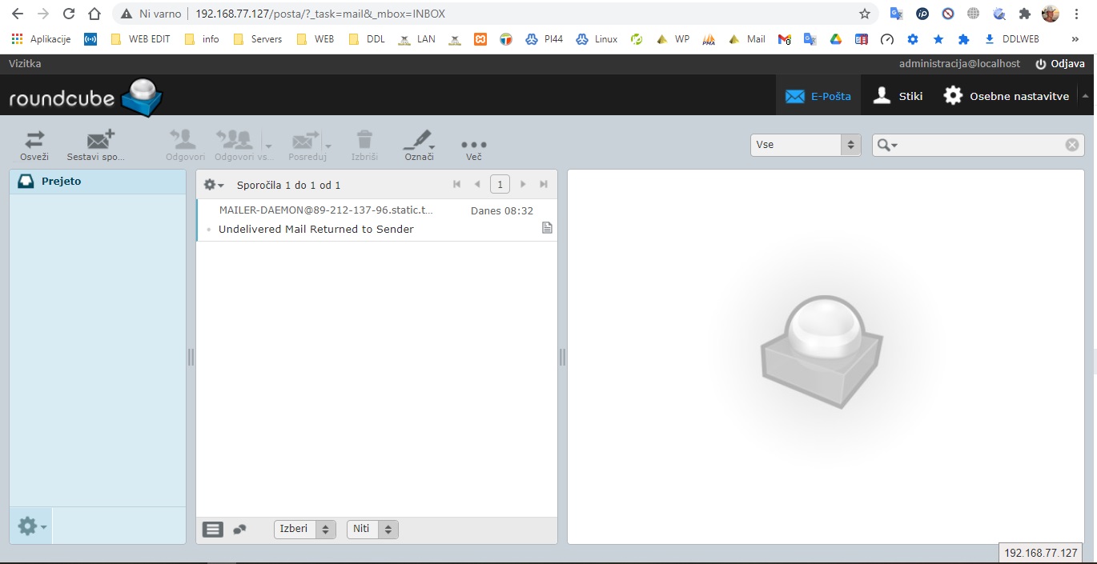Open Osebne nastavitve settings tab
Screen dimensions: 1097x564
(x=1006, y=96)
